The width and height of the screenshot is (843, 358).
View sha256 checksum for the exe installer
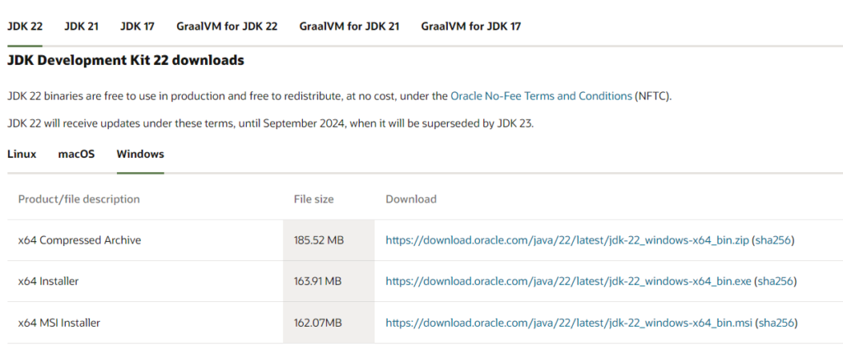(x=775, y=281)
